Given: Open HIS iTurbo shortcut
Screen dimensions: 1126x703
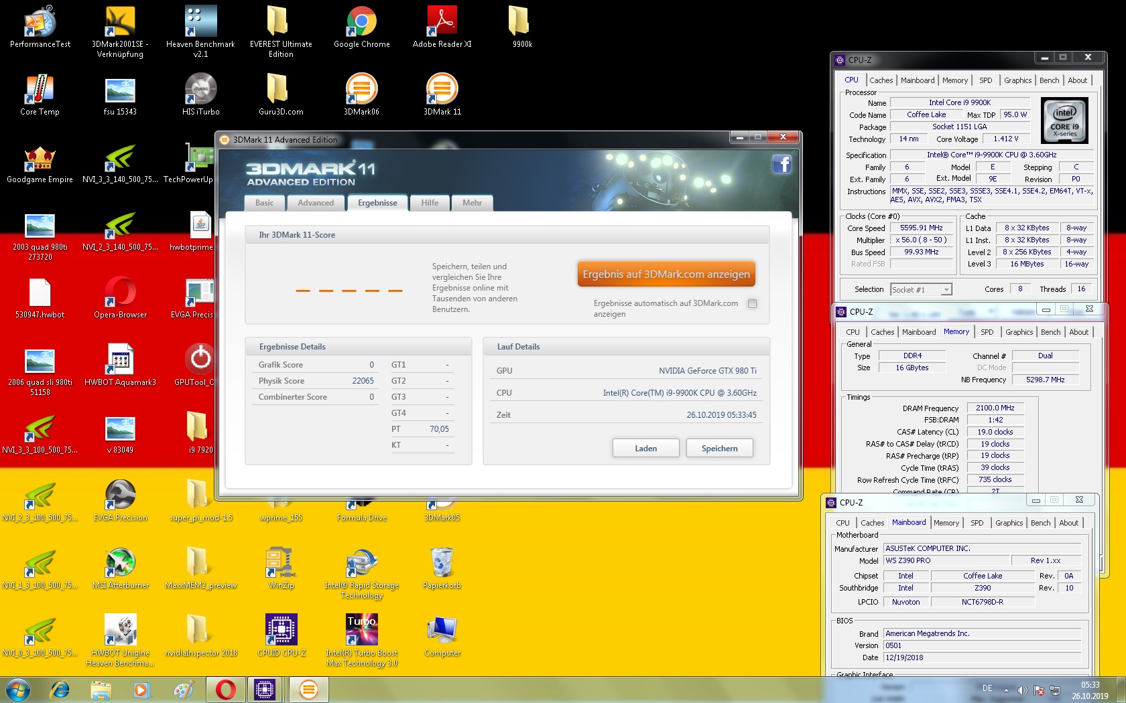Looking at the screenshot, I should click(x=200, y=94).
